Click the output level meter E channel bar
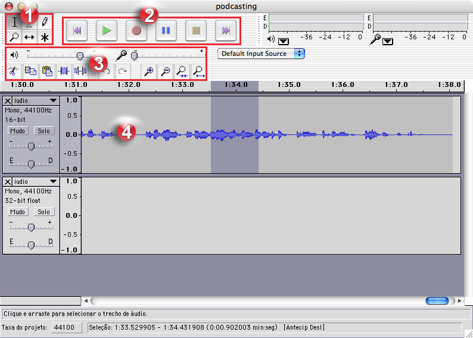 [316, 18]
